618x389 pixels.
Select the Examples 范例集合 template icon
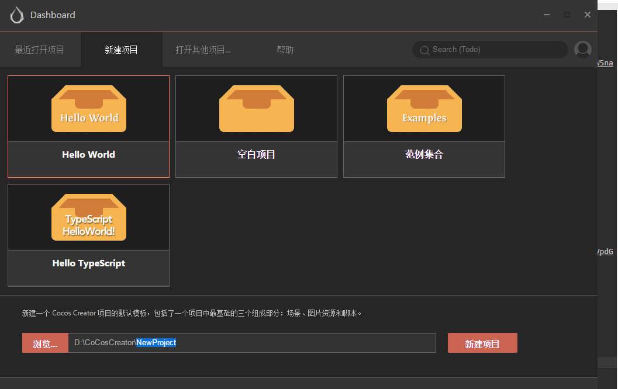coord(424,109)
